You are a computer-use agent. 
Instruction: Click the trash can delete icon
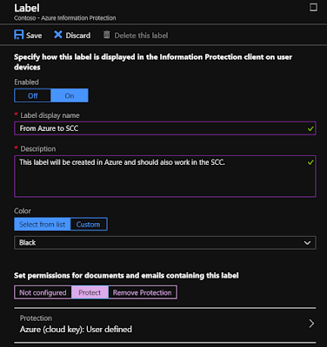[x=107, y=35]
